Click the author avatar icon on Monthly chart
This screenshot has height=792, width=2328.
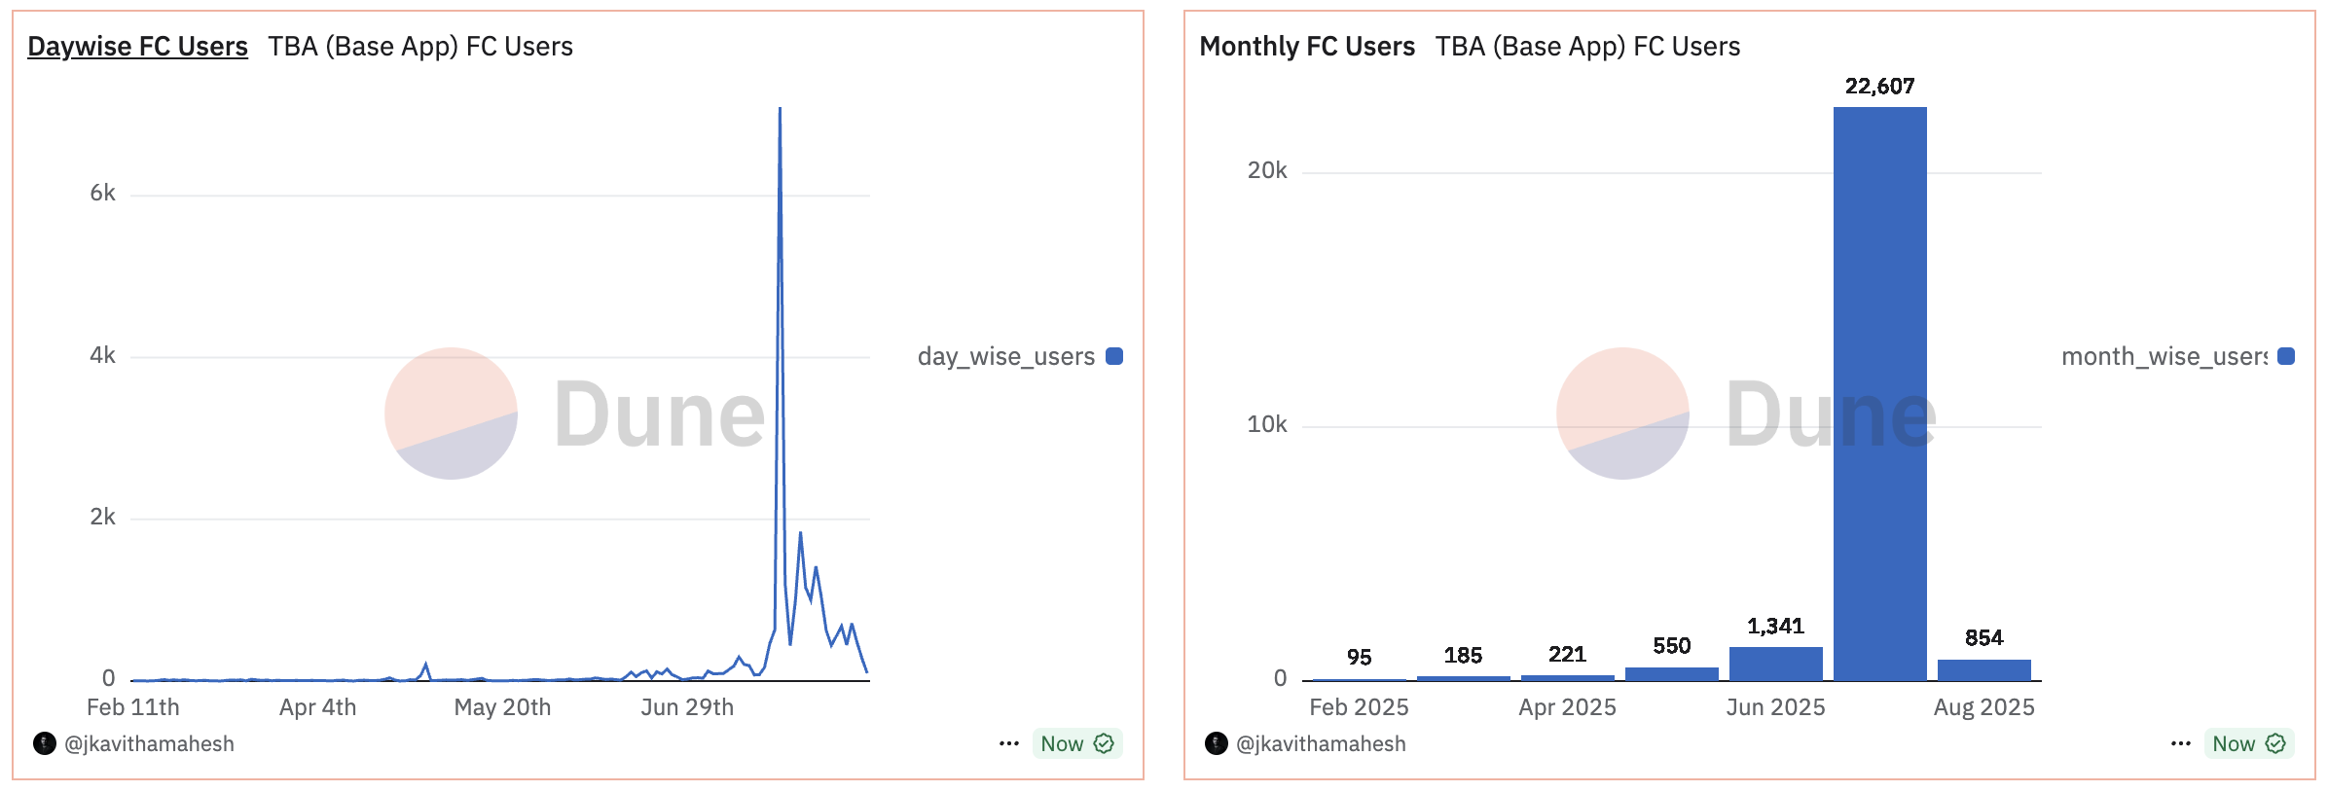(x=1217, y=744)
